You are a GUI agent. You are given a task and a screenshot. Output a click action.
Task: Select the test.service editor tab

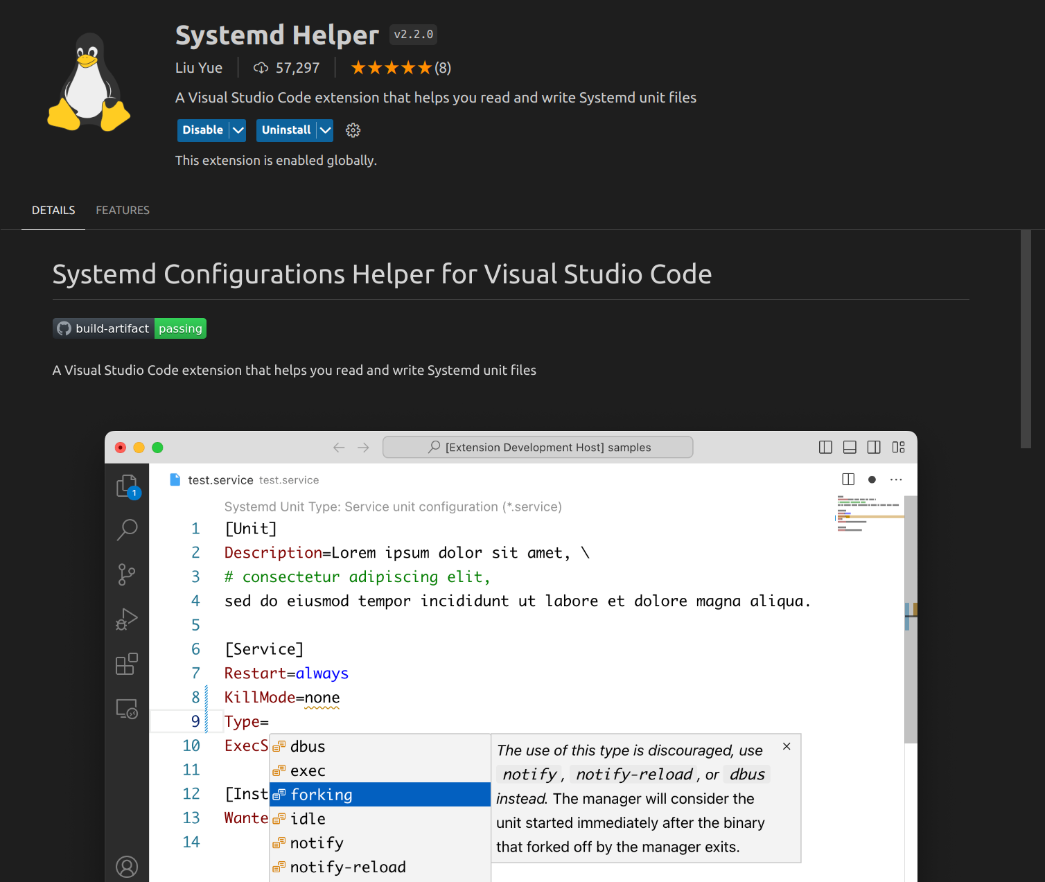click(220, 479)
